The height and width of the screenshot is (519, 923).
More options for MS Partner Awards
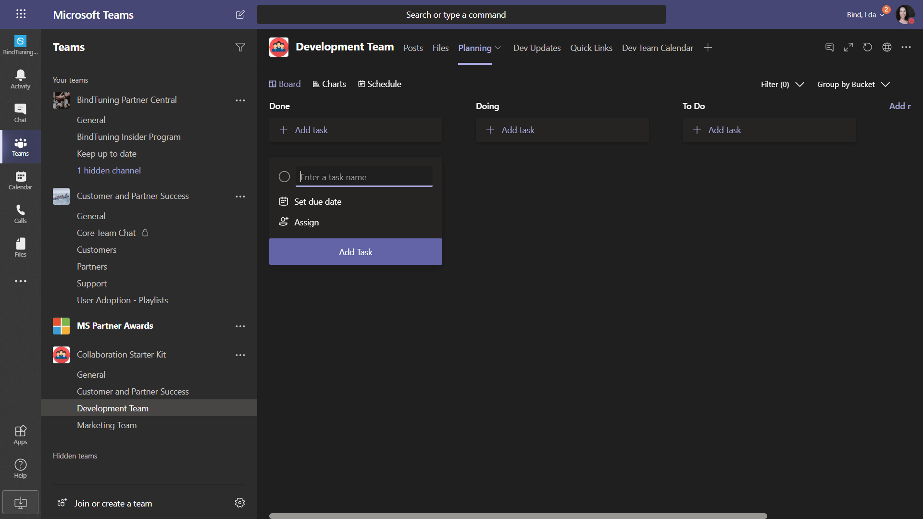click(240, 326)
